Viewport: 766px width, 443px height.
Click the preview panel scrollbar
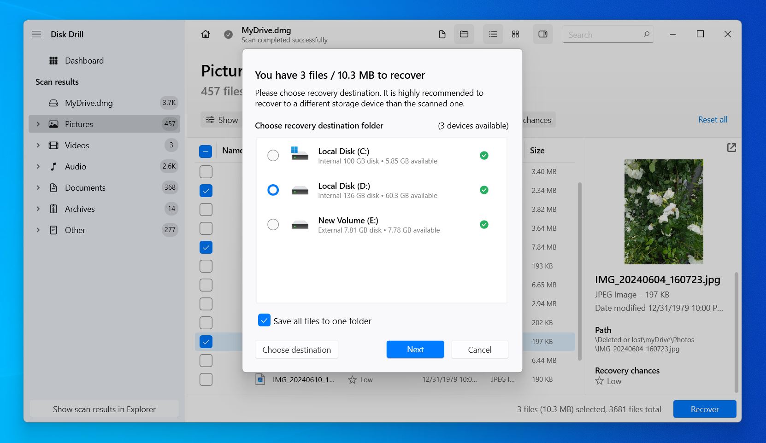click(736, 332)
